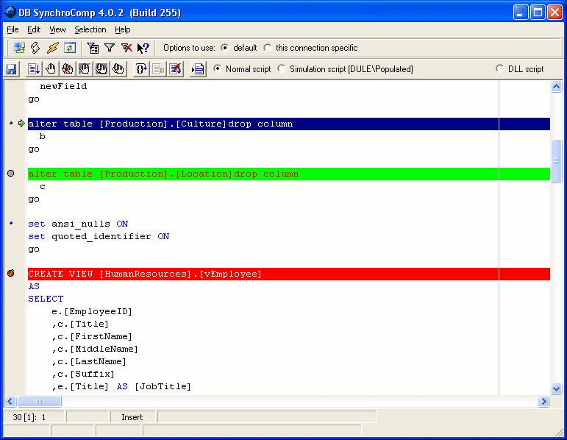Click the ',c.[Suffix]' line
The height and width of the screenshot is (440, 567).
(x=83, y=374)
